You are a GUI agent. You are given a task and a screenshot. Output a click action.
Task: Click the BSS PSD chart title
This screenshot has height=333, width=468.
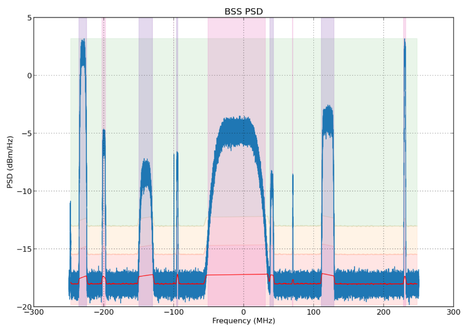pyautogui.click(x=243, y=11)
